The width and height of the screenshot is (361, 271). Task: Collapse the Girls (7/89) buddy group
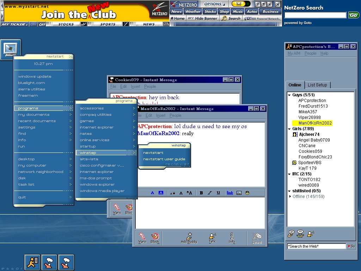click(x=289, y=129)
